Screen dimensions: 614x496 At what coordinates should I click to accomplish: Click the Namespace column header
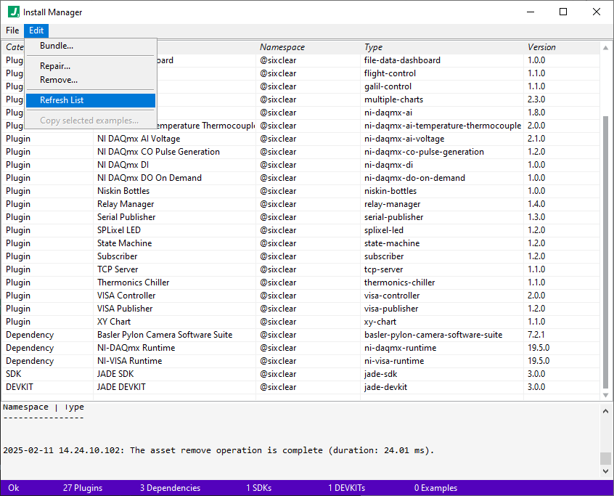tap(282, 46)
